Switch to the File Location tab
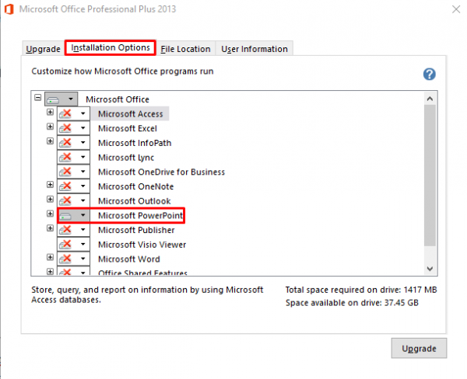Image resolution: width=467 pixels, height=379 pixels. pyautogui.click(x=185, y=49)
